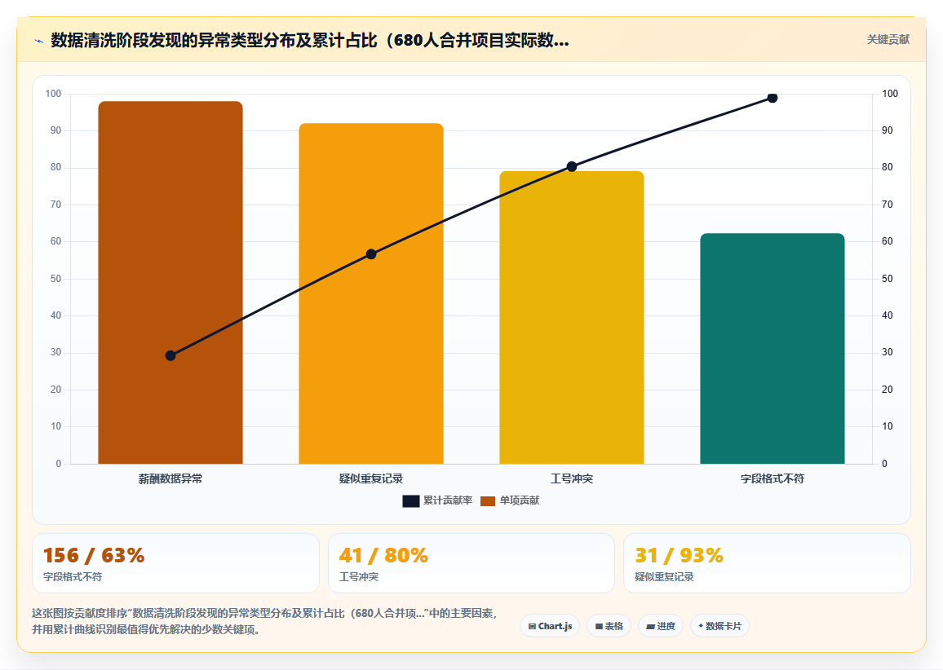The image size is (943, 670).
Task: Click the Chart.js tag
Action: (x=550, y=626)
